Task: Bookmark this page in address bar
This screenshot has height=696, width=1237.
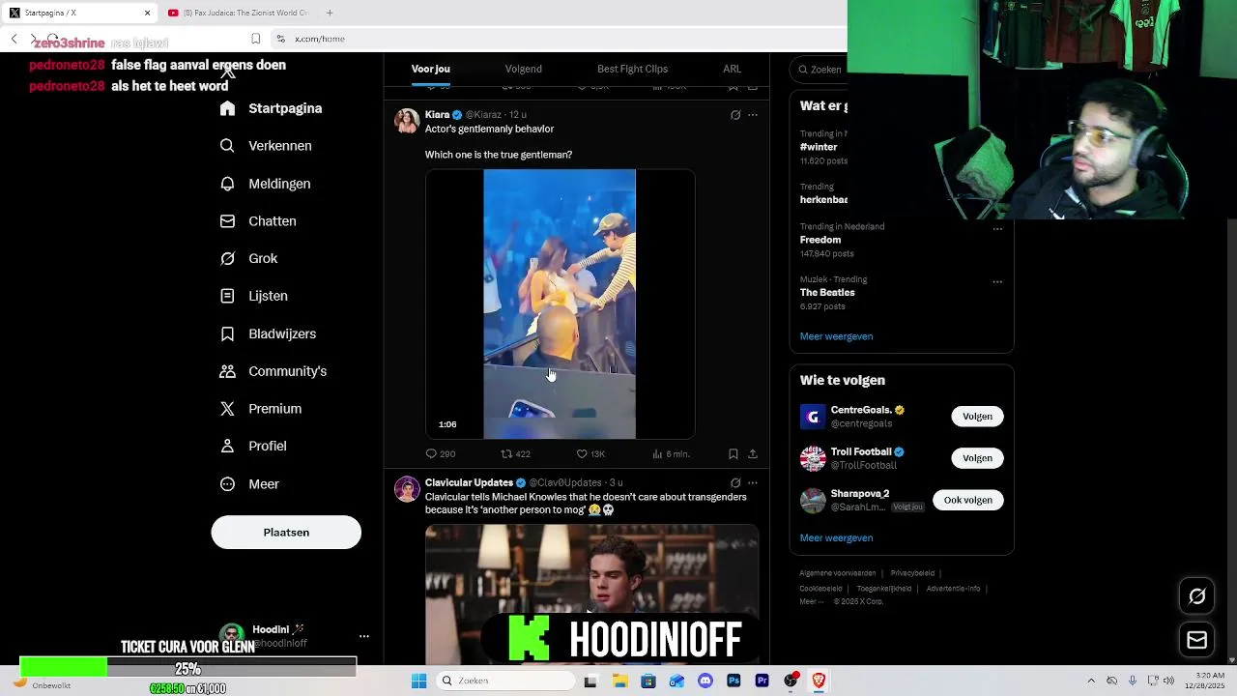Action: [255, 39]
